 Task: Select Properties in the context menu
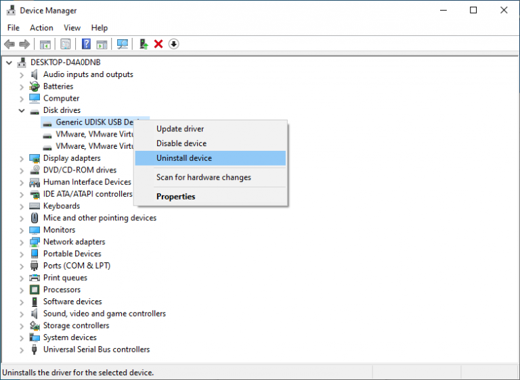(175, 197)
